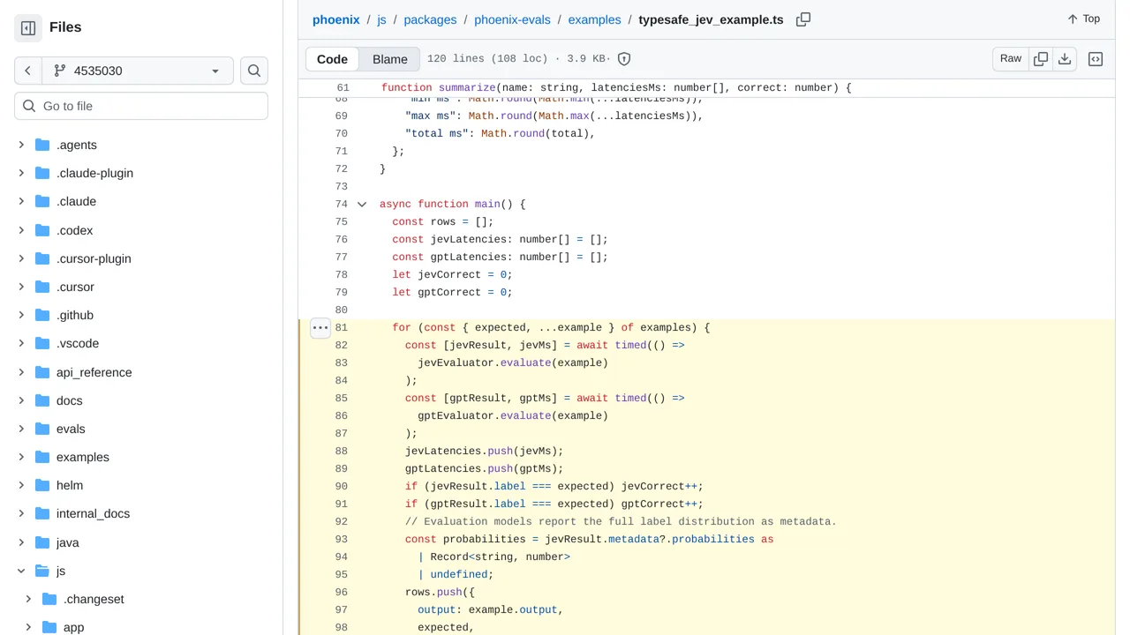1130x635 pixels.
Task: Download the raw file
Action: tap(1065, 59)
